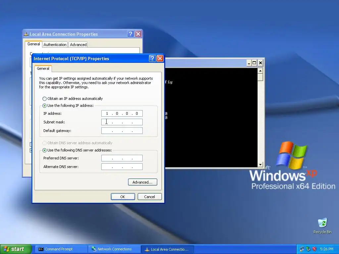Click the Safely Remove Hardware tray icon
Screen dimensions: 339x254
tap(308, 249)
